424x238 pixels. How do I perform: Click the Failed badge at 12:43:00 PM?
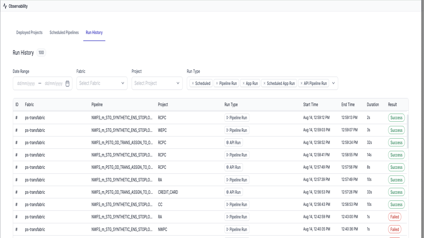[x=395, y=217]
